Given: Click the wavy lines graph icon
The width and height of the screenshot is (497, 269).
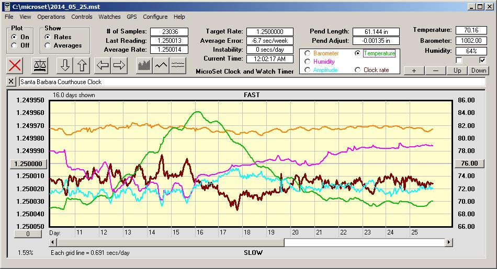Looking at the screenshot, I should 178,65.
